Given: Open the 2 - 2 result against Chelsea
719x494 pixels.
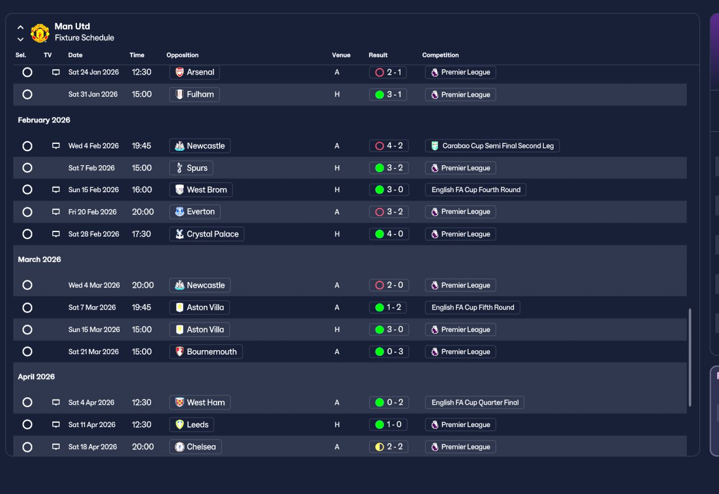Looking at the screenshot, I should pos(388,447).
